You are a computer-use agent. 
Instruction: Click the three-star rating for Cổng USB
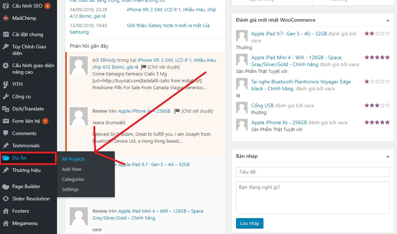(377, 105)
